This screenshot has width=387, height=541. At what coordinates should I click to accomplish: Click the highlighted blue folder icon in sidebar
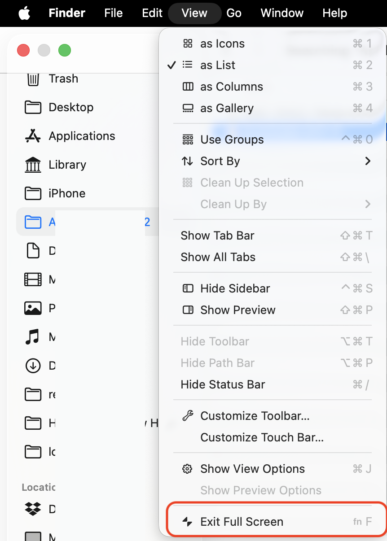pos(33,222)
